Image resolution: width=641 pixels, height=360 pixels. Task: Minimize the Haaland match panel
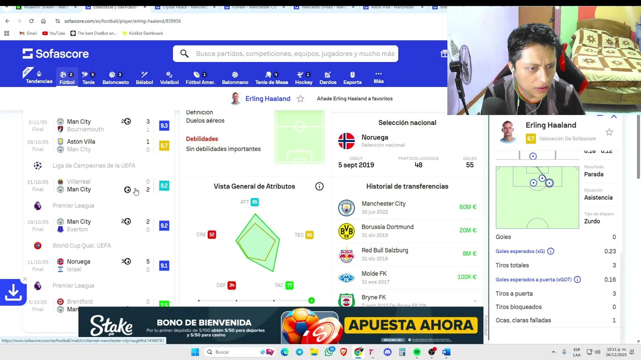600,116
